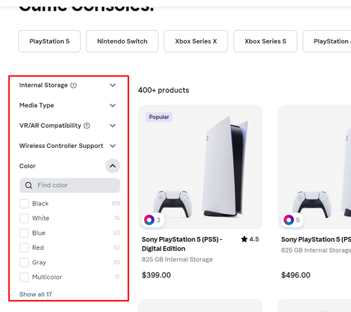Image resolution: width=351 pixels, height=312 pixels.
Task: Open the PS5 Digital Edition product image
Action: [201, 167]
